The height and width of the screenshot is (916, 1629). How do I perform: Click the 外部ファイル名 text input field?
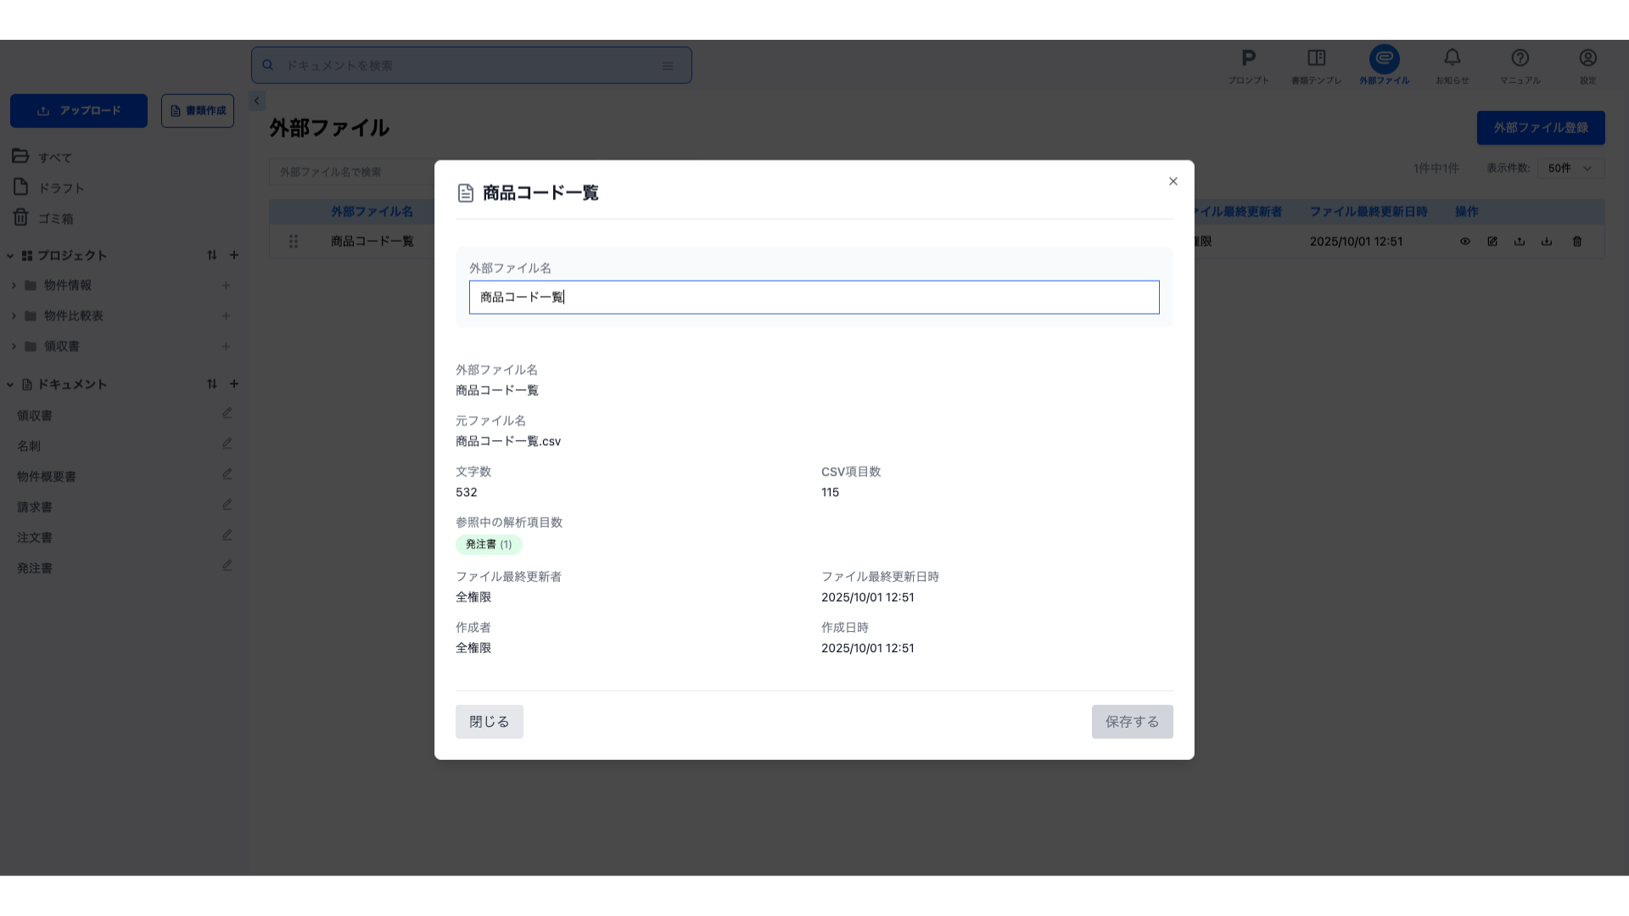[x=814, y=298]
